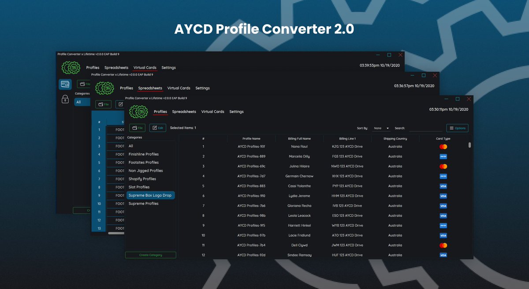Click the Billing Line 1 column header
Screen dimensions: 529x289
(347, 139)
